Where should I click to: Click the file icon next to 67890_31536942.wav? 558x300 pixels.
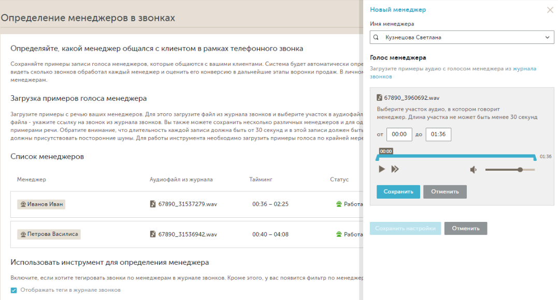pyautogui.click(x=153, y=234)
